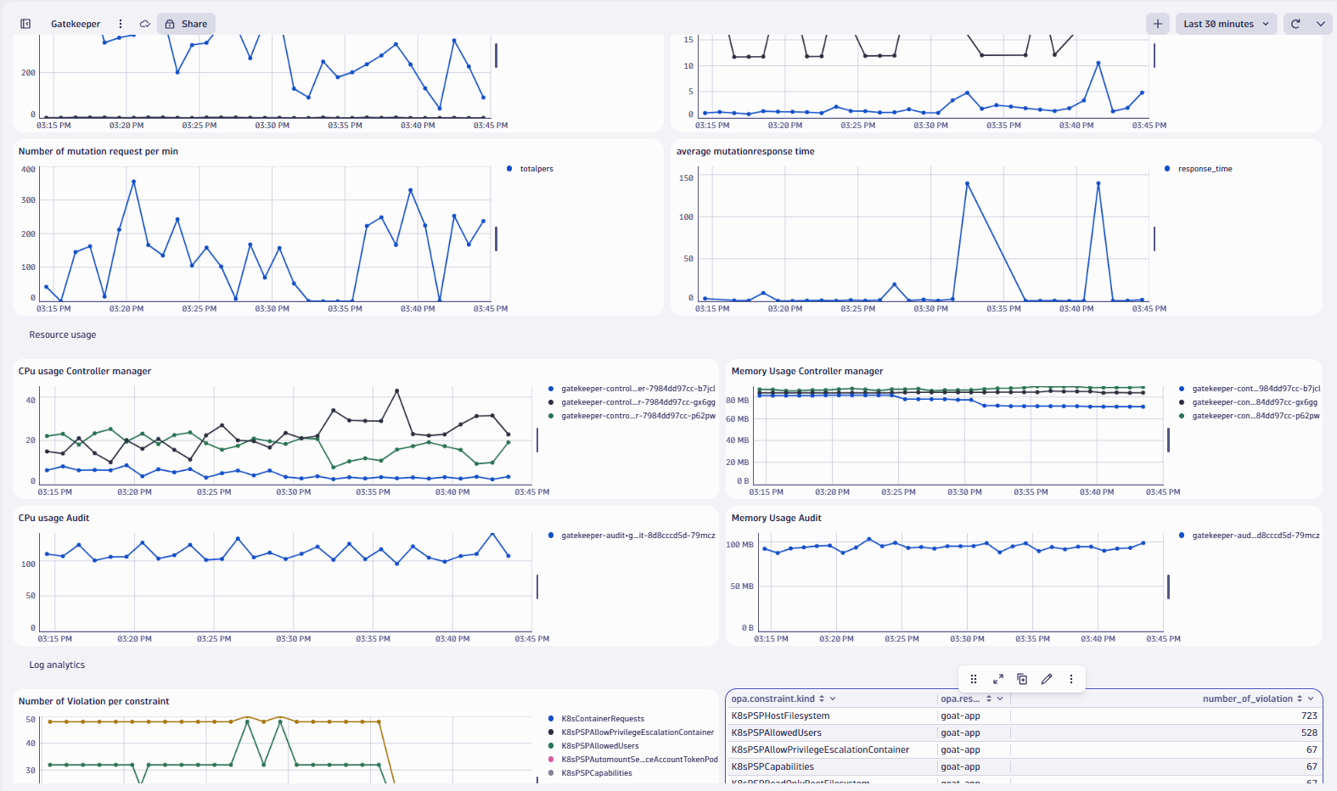Click the Resource usage section heading
Image resolution: width=1337 pixels, height=791 pixels.
click(x=63, y=335)
